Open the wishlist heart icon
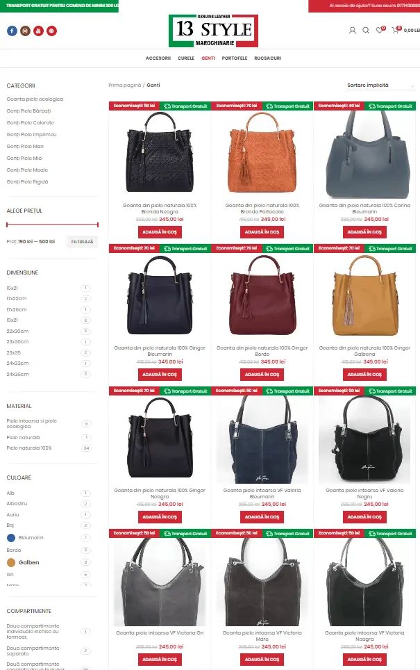The width and height of the screenshot is (420, 670). (380, 30)
